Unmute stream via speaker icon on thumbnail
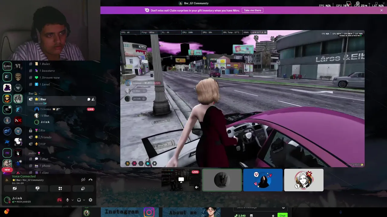The width and height of the screenshot is (387, 217). (x=197, y=187)
